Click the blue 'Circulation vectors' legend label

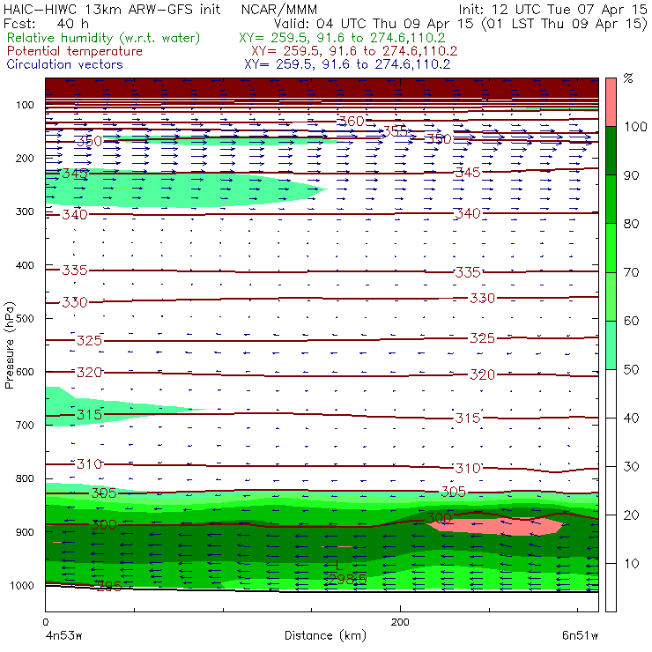pos(65,64)
